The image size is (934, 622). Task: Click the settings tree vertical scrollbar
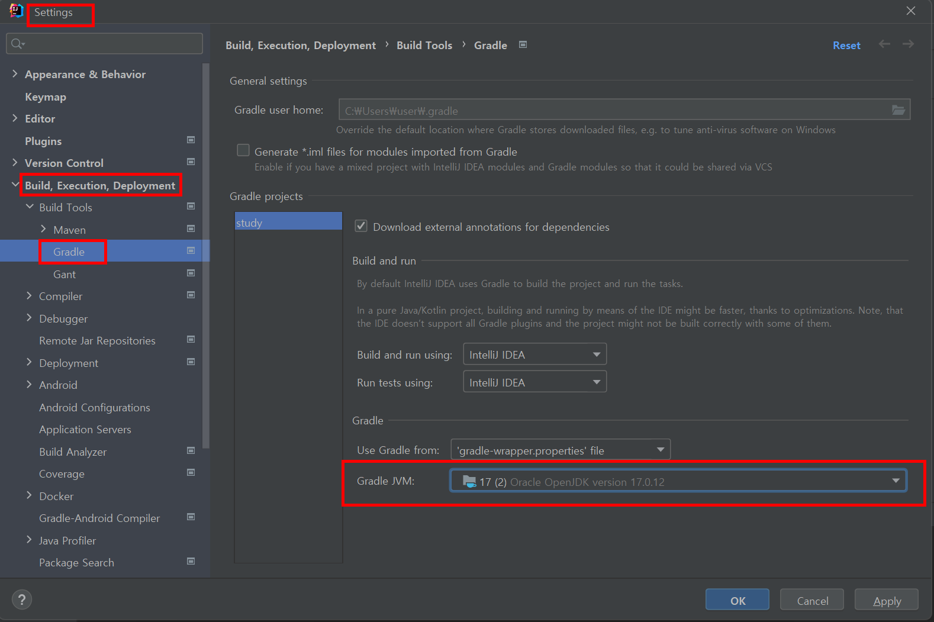(206, 256)
